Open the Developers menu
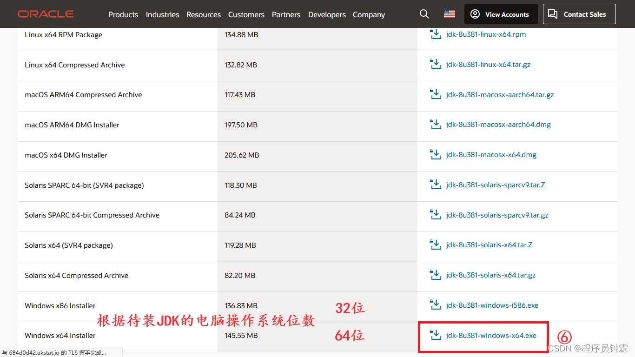Image resolution: width=635 pixels, height=357 pixels. tap(327, 14)
